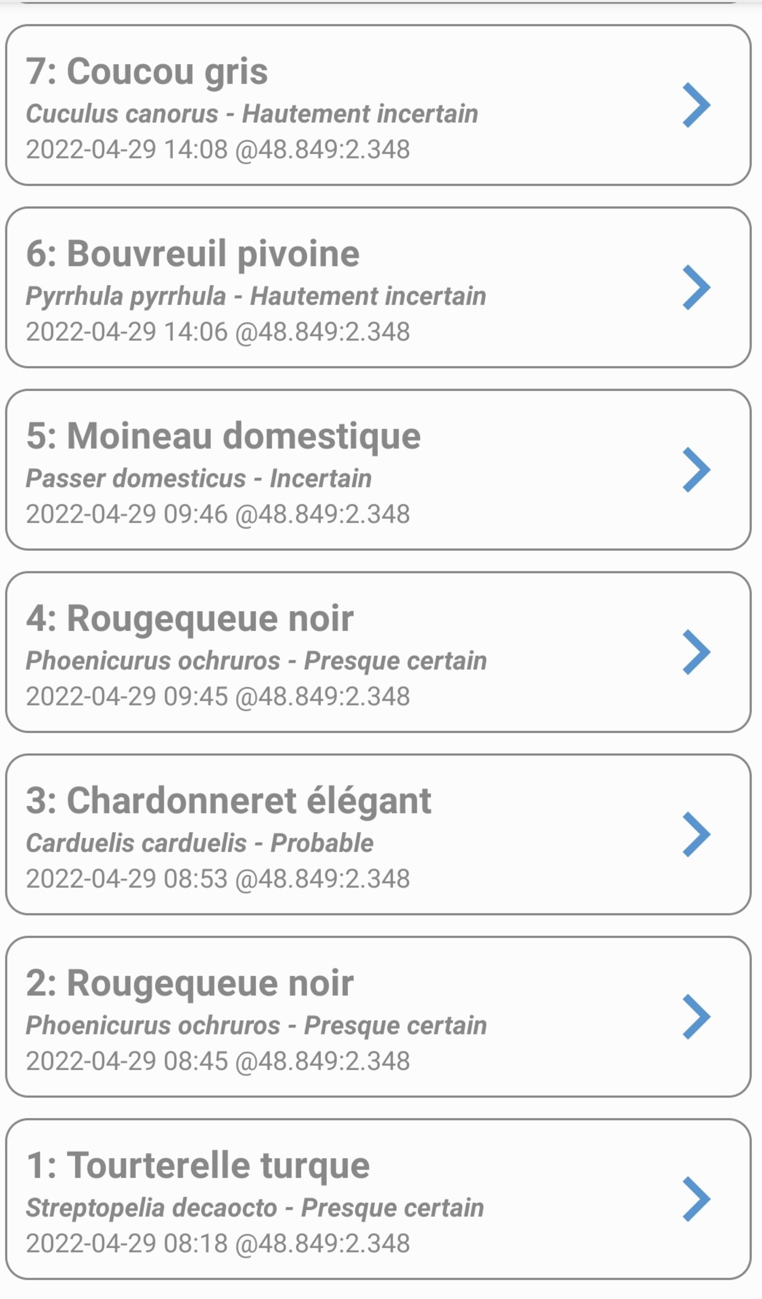Click Pyrrhula pyrrhula - Hautement incertain text
The width and height of the screenshot is (762, 1299).
coord(256,296)
